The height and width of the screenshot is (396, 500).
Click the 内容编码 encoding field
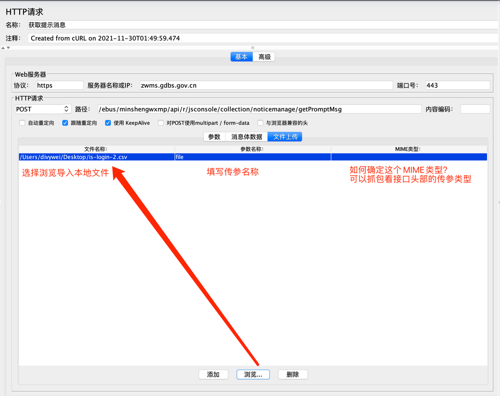[x=475, y=109]
